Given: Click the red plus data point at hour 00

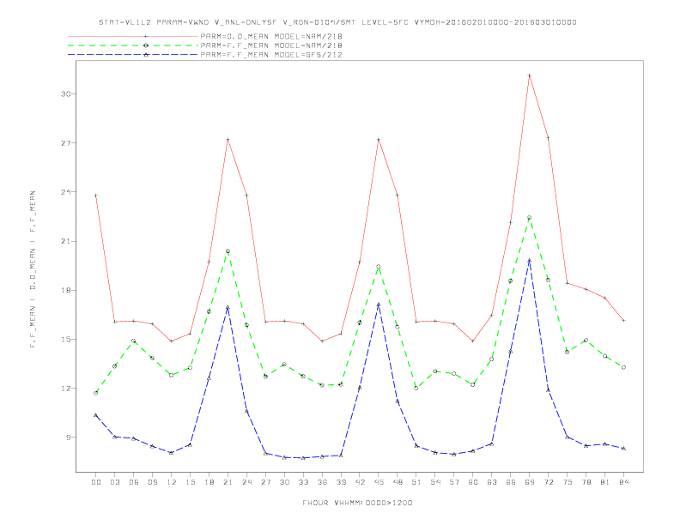Looking at the screenshot, I should click(x=96, y=196).
